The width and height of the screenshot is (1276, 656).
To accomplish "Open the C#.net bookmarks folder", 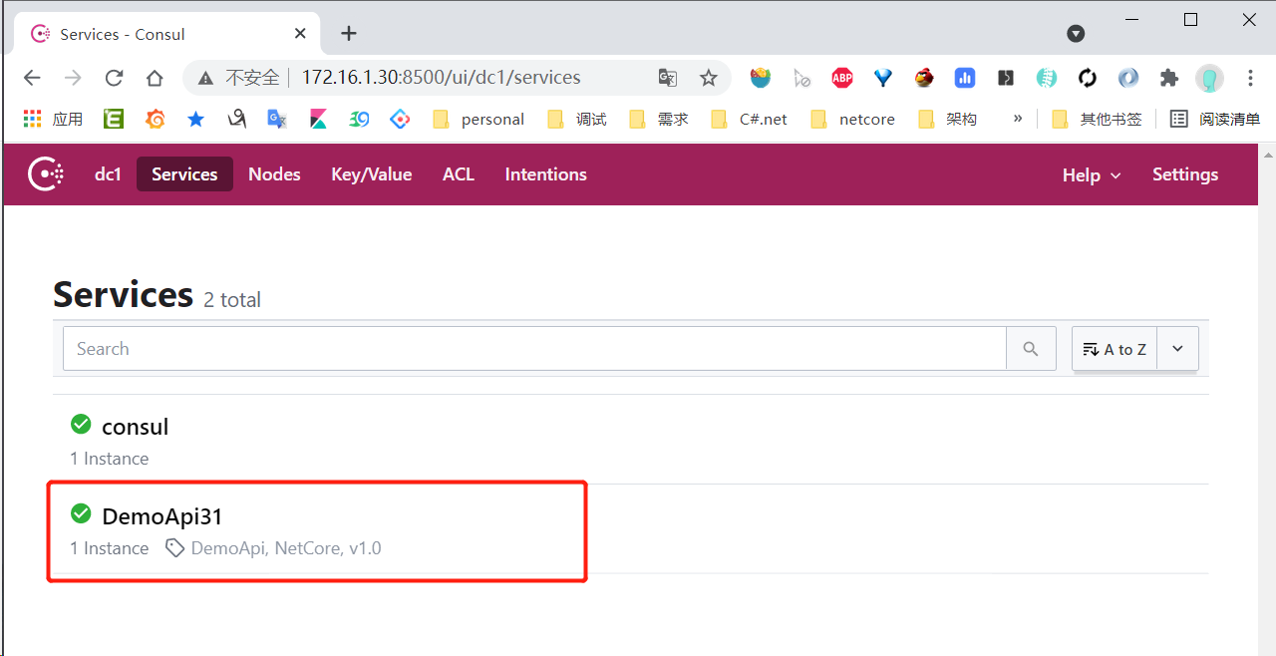I will (749, 119).
